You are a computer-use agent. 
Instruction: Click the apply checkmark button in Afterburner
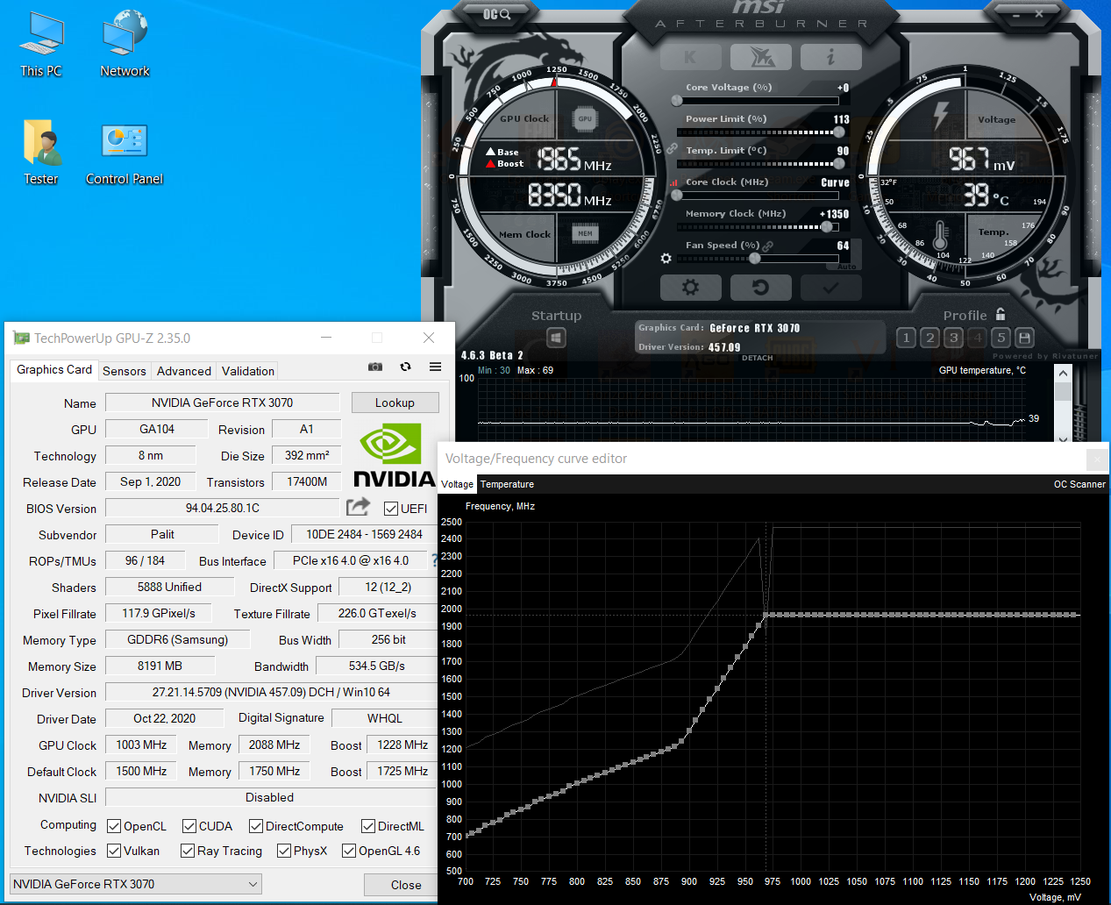830,288
